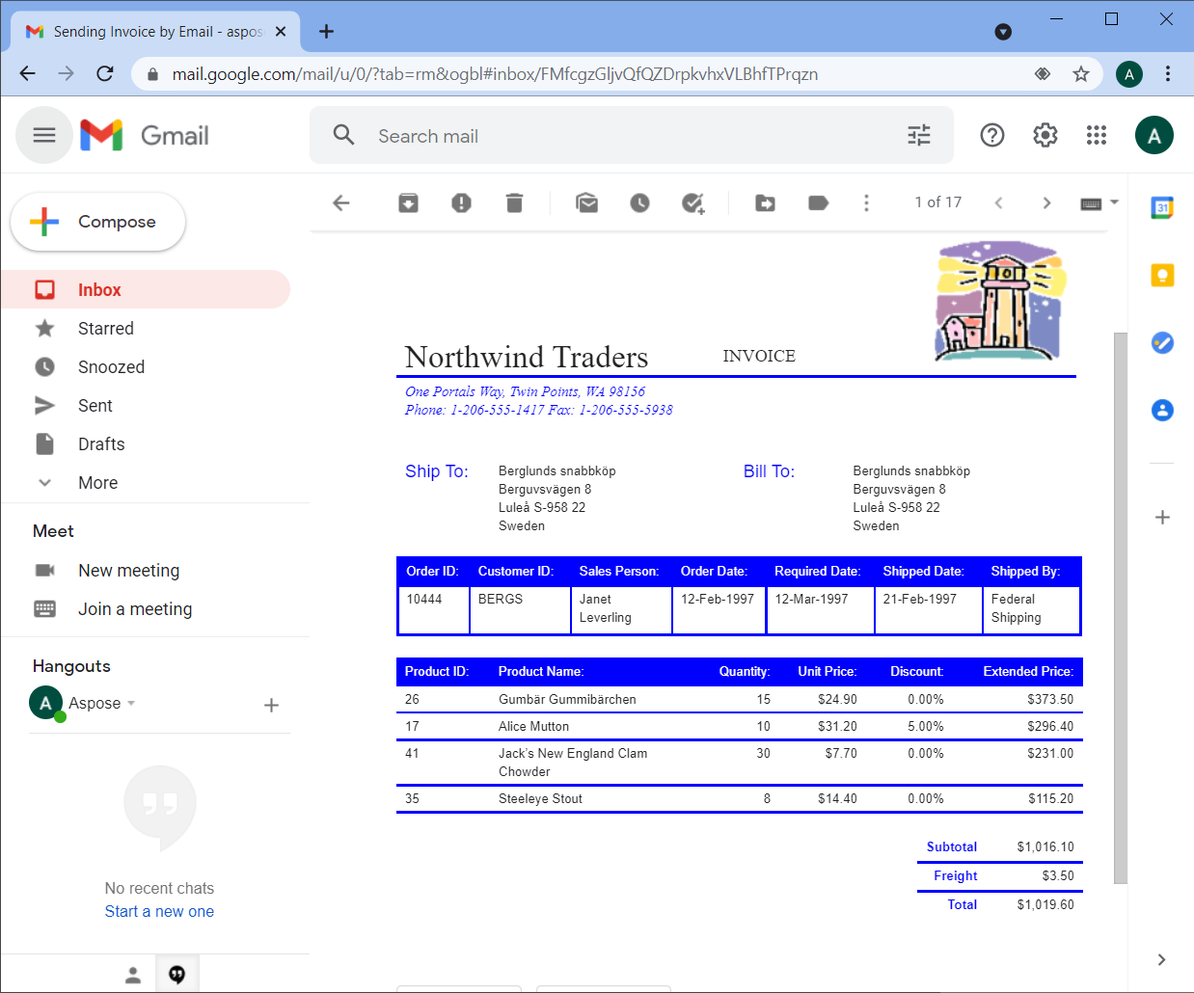Open the Google Account avatar in Gmail
This screenshot has width=1194, height=993.
(1154, 135)
